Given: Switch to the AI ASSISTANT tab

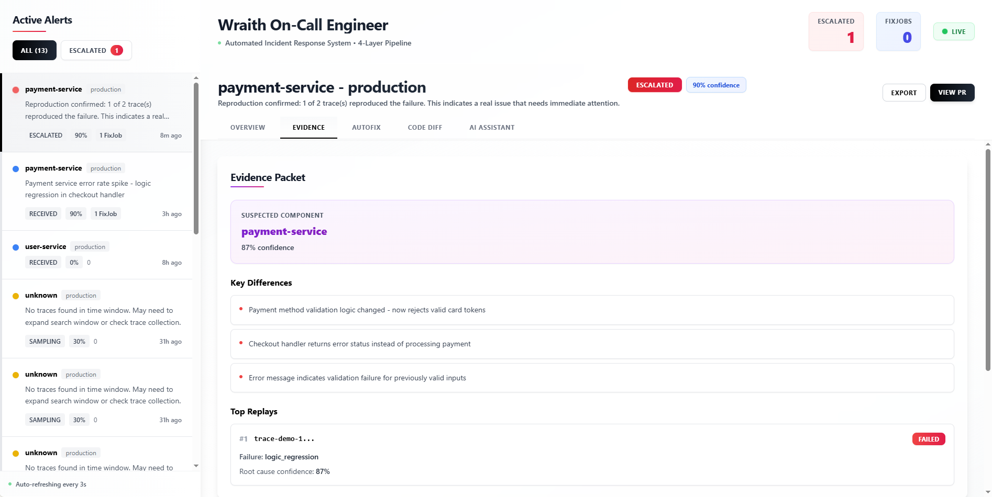Looking at the screenshot, I should [x=492, y=128].
